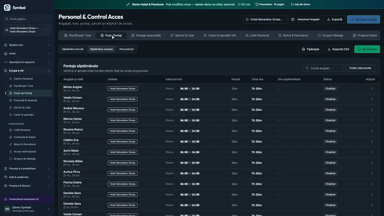The height and width of the screenshot is (216, 384).
Task: Expand the Finanțe & contabilitate section
Action: 27,169
